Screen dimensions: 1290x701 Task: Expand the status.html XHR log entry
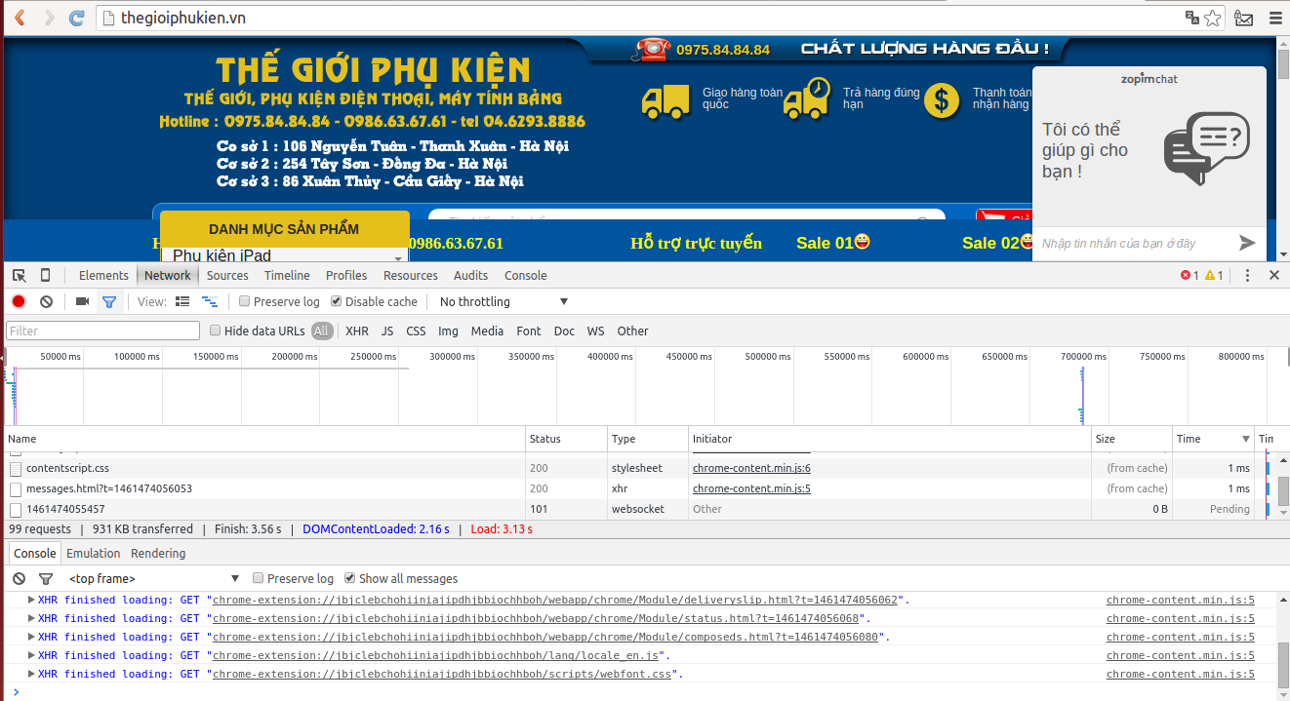pyautogui.click(x=31, y=618)
